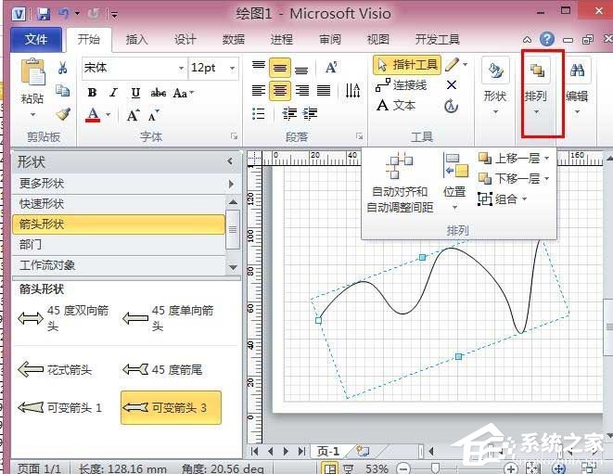Switch to the Insert tab

[136, 39]
